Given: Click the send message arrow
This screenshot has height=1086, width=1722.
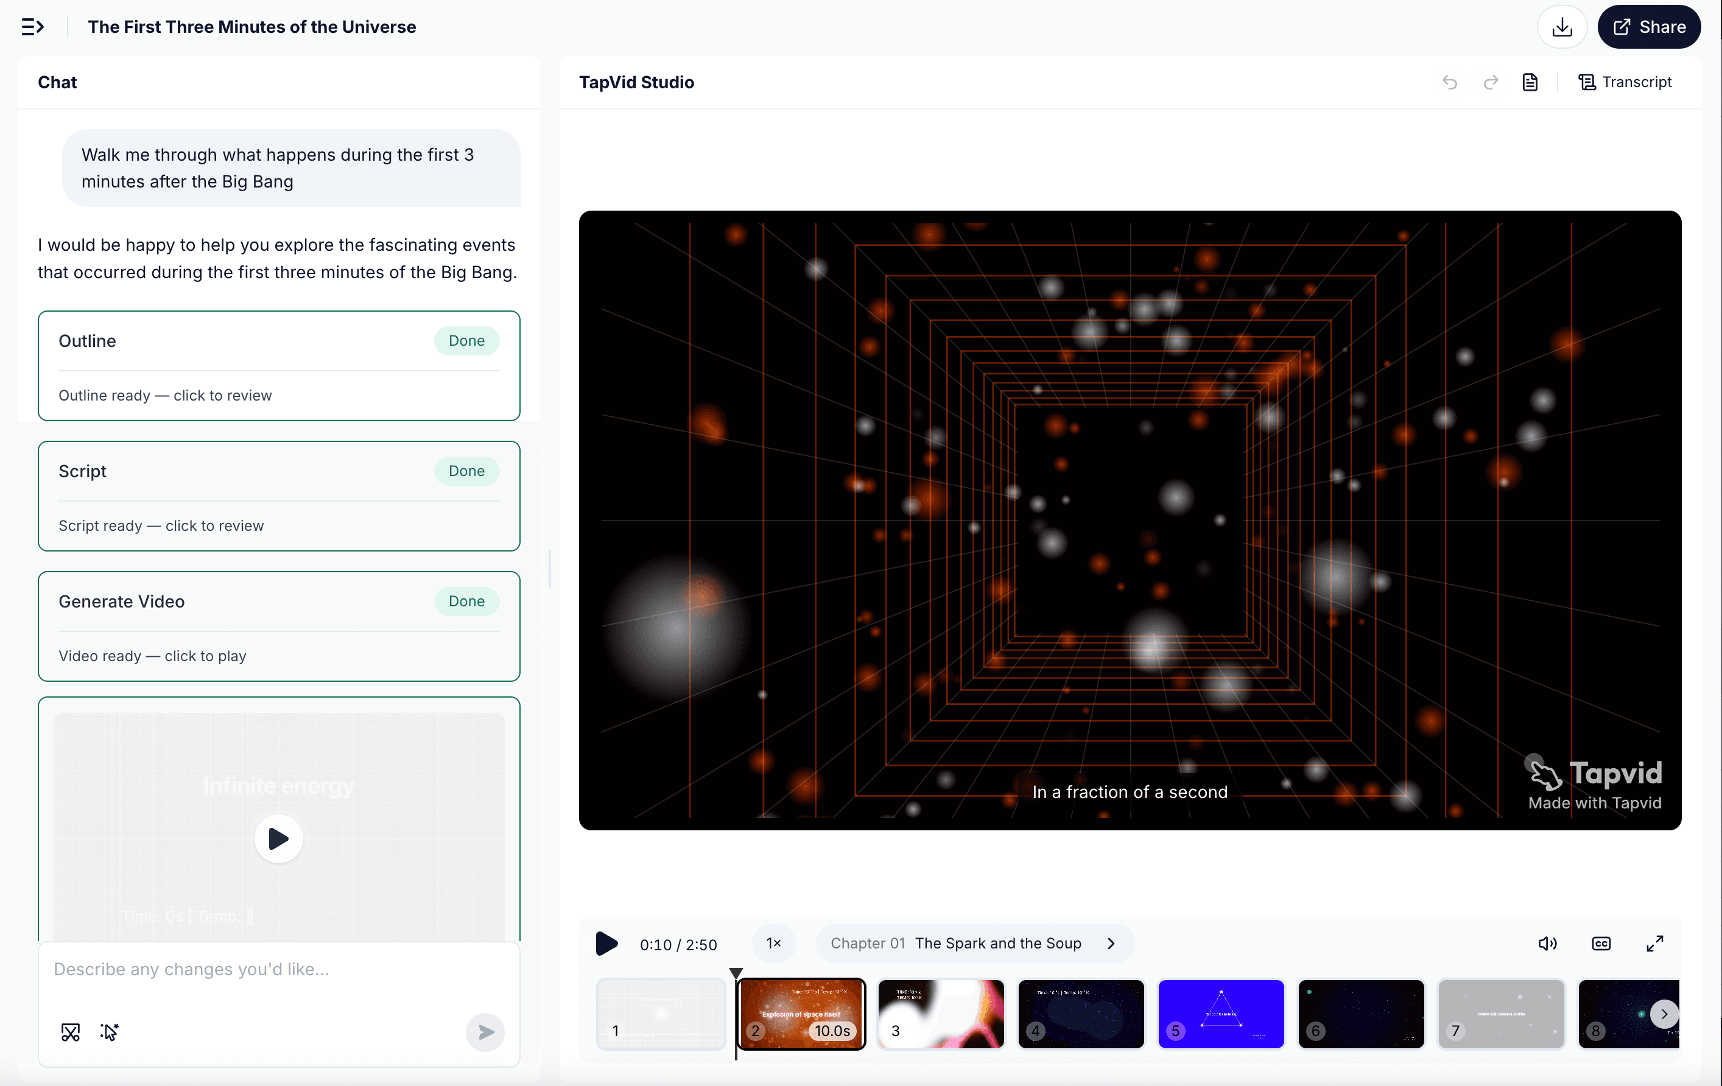Looking at the screenshot, I should pos(485,1032).
